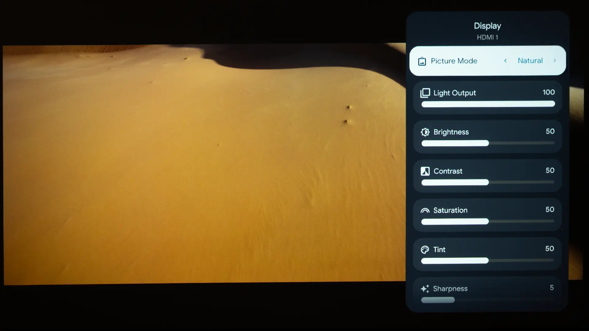Click the Contrast slider track
The width and height of the screenshot is (589, 331).
(488, 182)
